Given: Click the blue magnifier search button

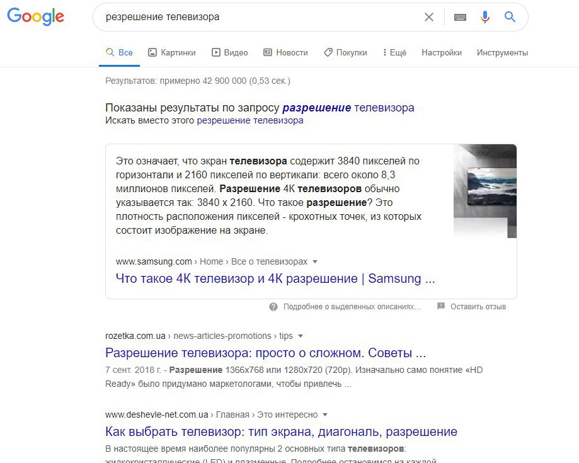Looking at the screenshot, I should [510, 16].
